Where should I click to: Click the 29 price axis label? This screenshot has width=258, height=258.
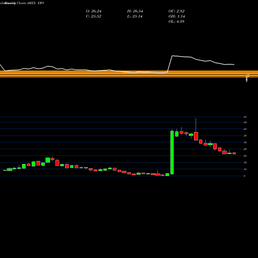245,149
